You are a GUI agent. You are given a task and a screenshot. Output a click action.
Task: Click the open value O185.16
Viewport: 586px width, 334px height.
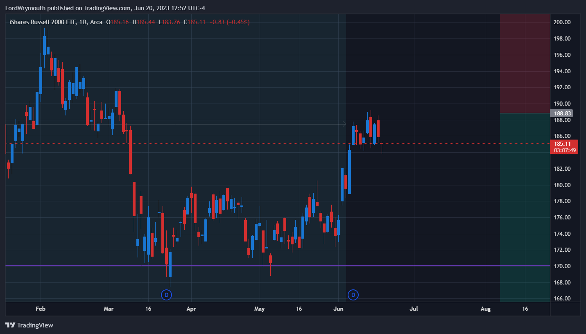tap(118, 22)
